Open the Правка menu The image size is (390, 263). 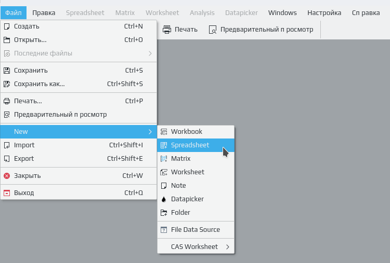tap(44, 12)
